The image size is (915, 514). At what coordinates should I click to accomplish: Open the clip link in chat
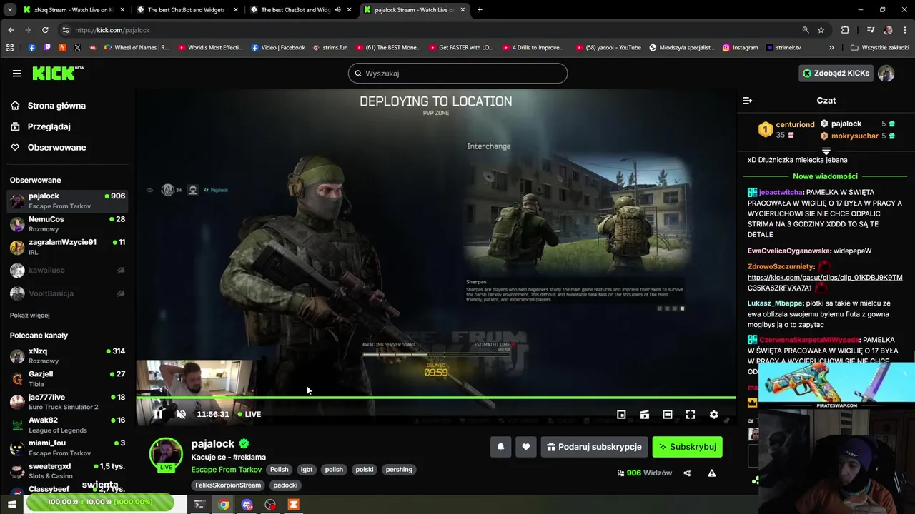[825, 283]
